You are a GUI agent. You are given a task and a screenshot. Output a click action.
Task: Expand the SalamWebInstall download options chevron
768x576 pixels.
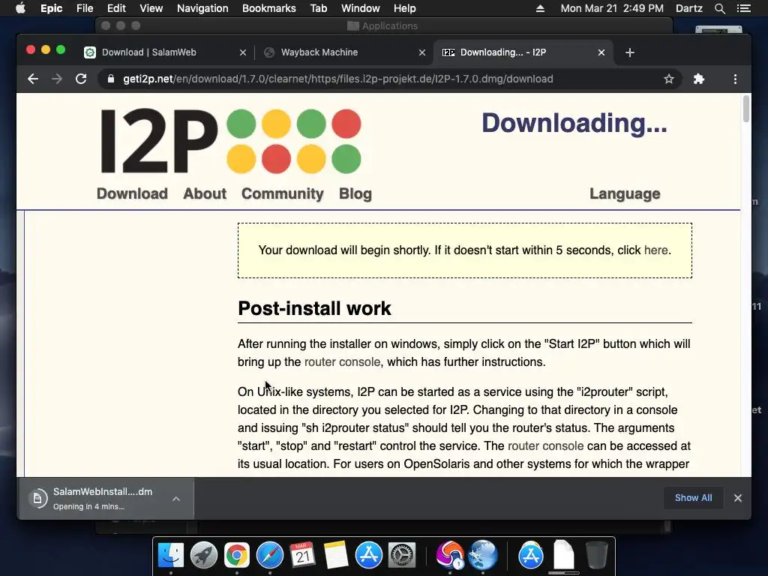click(175, 499)
